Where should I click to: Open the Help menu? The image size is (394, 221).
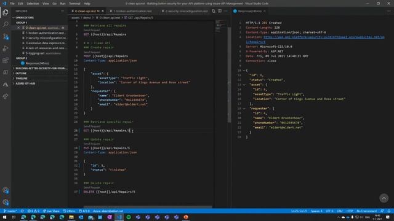(x=87, y=4)
